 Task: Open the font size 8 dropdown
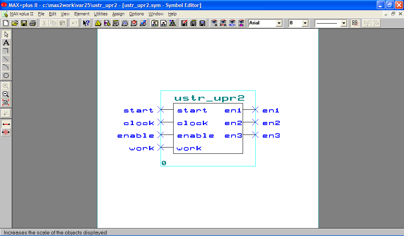click(x=305, y=23)
